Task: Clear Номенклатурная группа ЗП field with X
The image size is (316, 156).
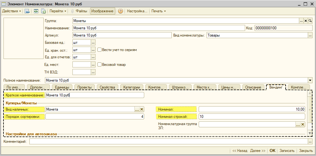Action: (x=303, y=124)
